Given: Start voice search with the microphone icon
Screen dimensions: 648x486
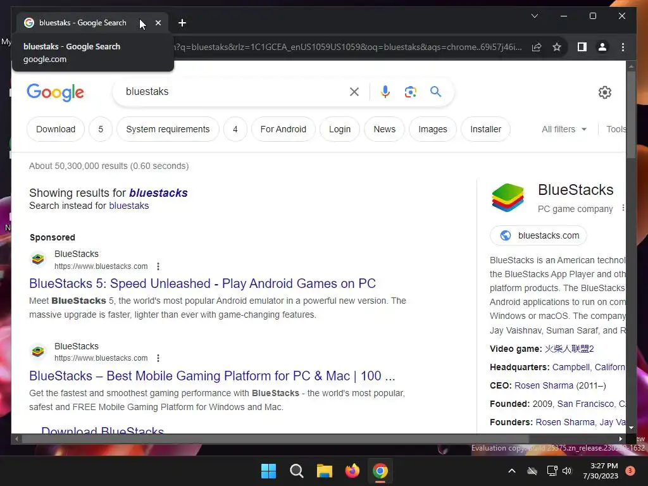Looking at the screenshot, I should [385, 92].
